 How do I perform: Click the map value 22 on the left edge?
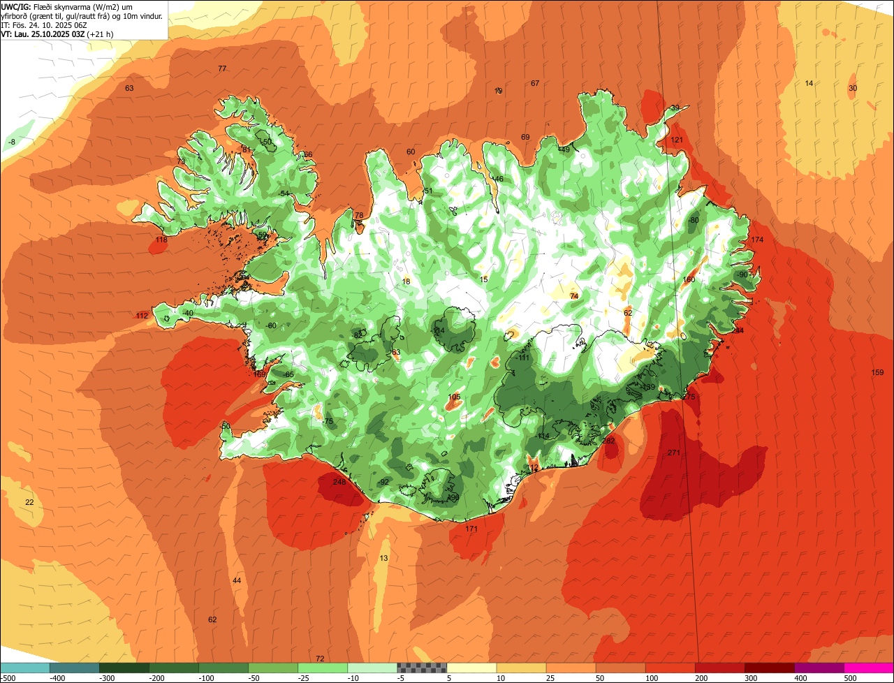pos(29,502)
